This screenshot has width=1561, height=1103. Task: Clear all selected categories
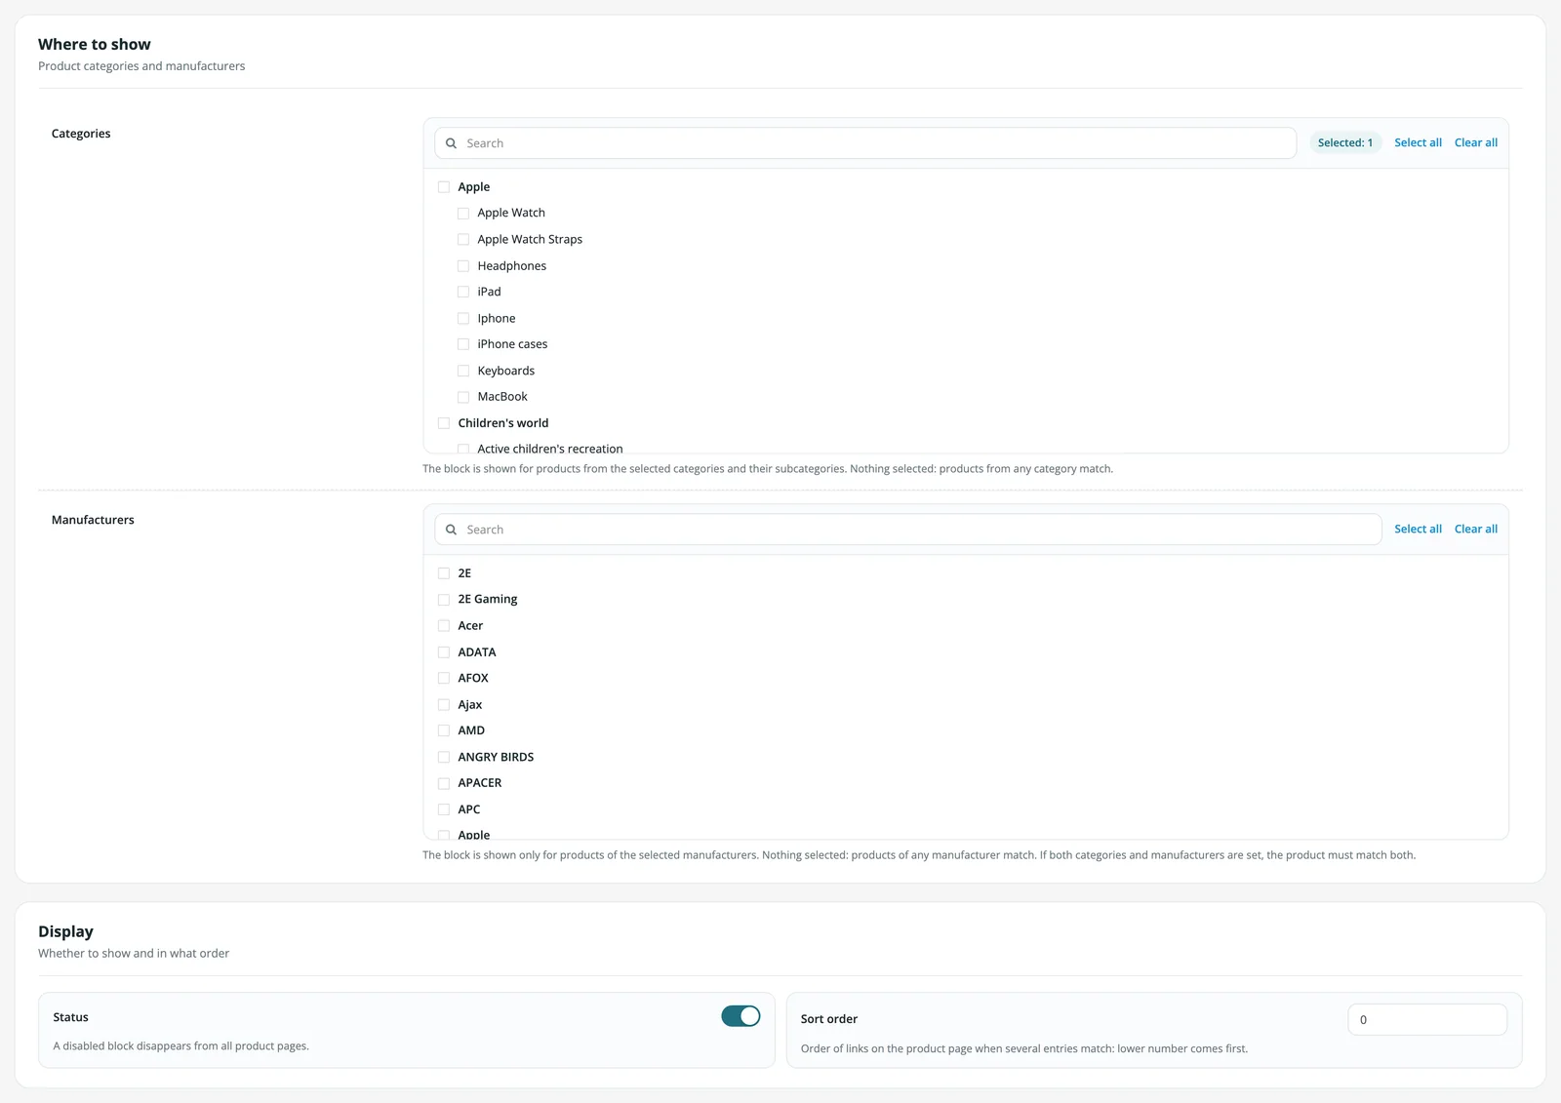(1475, 142)
